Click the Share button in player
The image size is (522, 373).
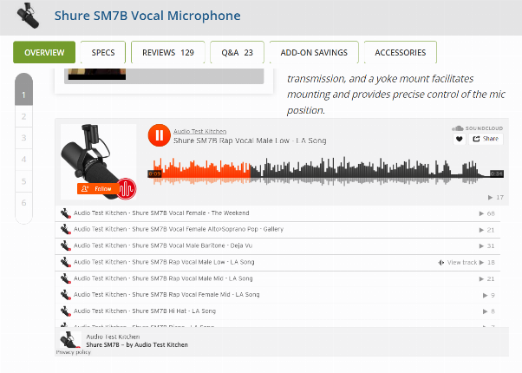point(486,139)
